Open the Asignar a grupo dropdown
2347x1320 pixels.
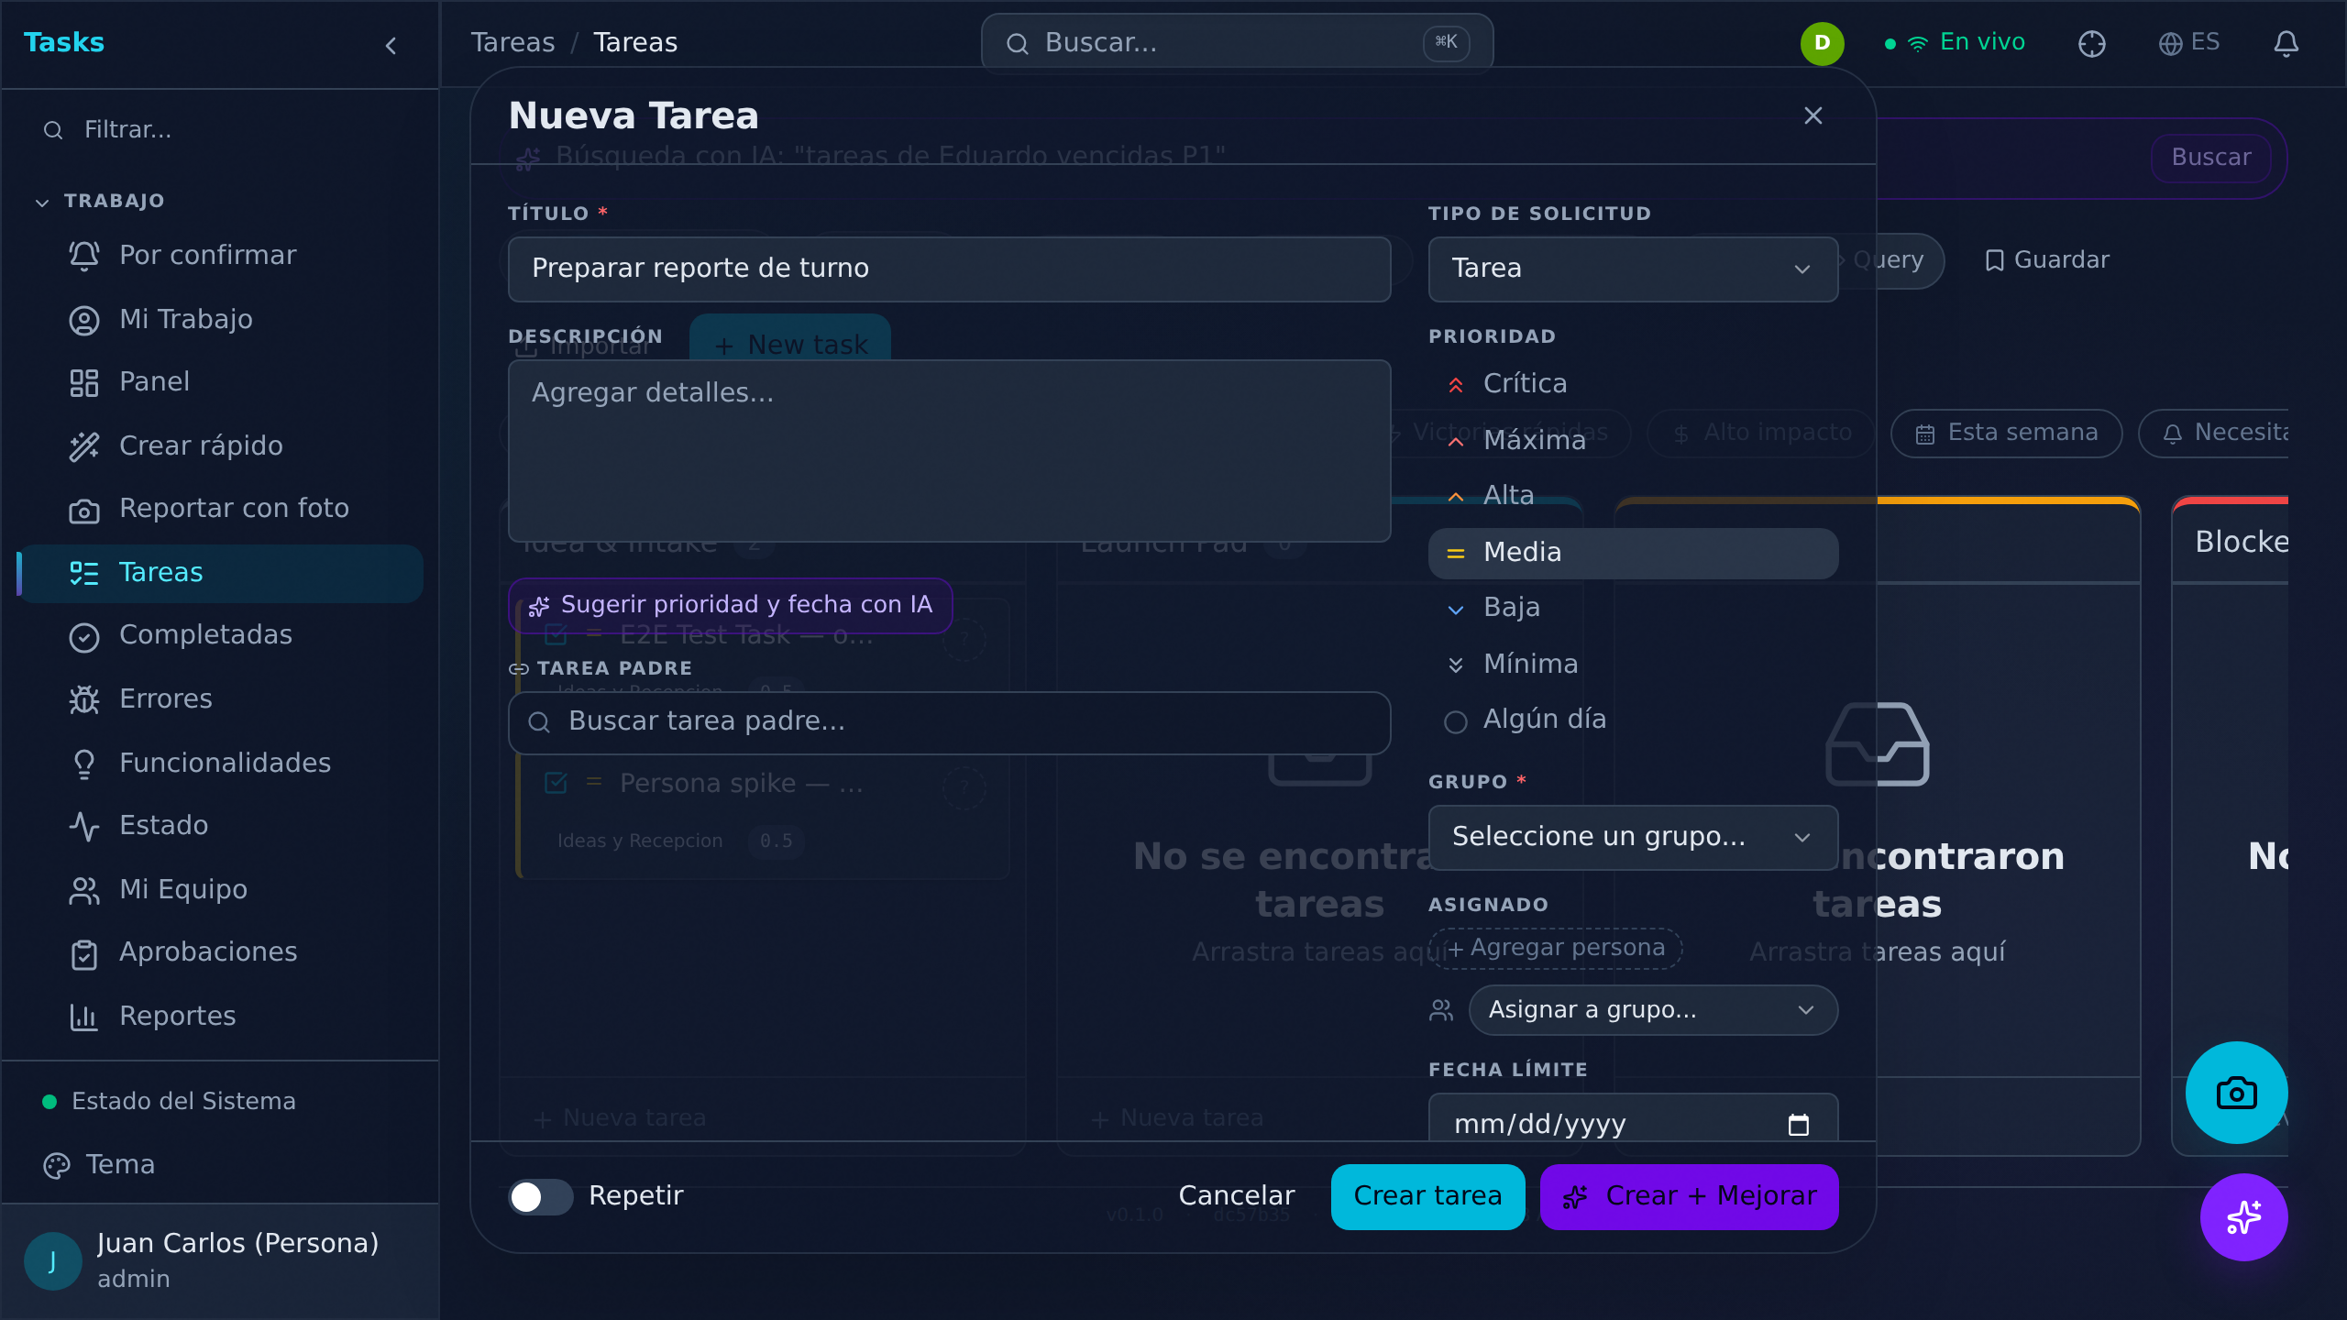click(x=1653, y=1010)
